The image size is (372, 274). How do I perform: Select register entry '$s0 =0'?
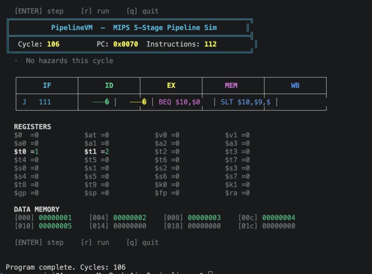(x=26, y=168)
